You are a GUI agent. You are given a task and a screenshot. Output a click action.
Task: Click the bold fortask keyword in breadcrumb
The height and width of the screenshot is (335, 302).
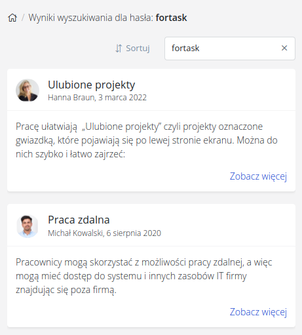pos(171,18)
